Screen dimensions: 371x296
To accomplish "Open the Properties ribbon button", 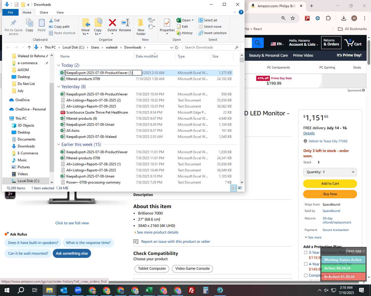I will point(167,27).
